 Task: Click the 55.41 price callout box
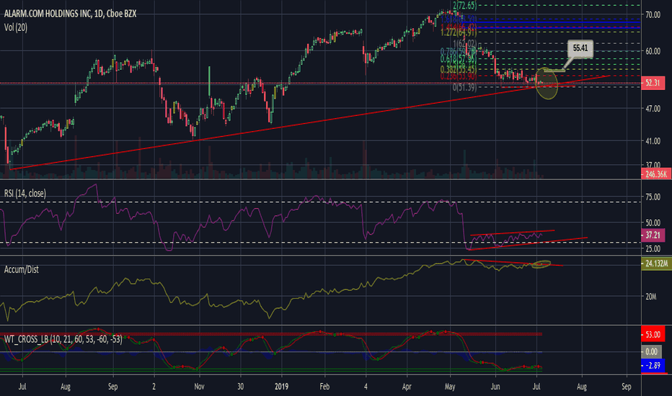click(x=580, y=48)
